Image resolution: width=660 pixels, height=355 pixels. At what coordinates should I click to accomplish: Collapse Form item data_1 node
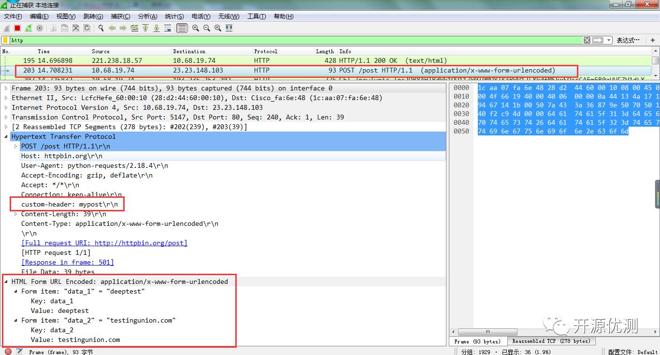point(16,291)
